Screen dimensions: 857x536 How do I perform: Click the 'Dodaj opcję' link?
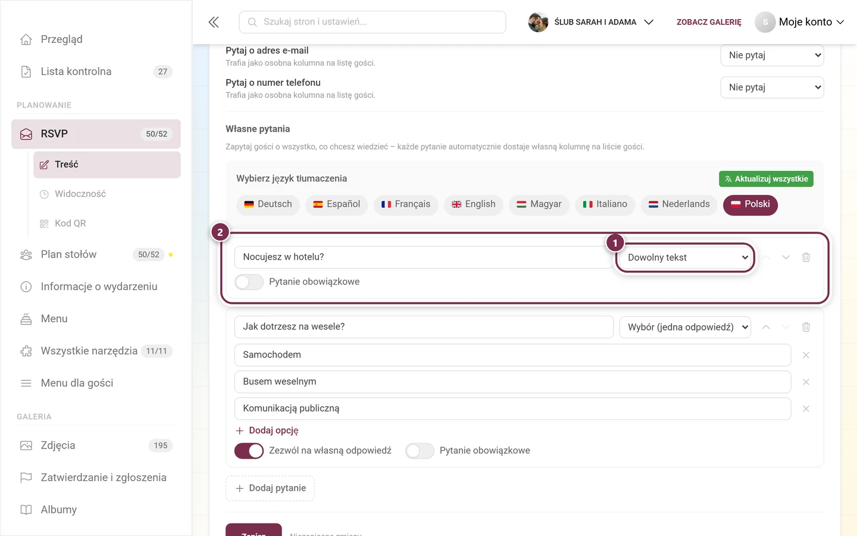pos(267,431)
